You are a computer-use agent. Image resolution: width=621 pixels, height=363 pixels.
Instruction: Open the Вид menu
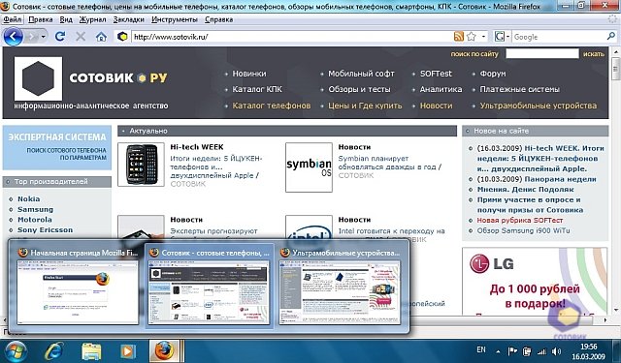pyautogui.click(x=66, y=19)
